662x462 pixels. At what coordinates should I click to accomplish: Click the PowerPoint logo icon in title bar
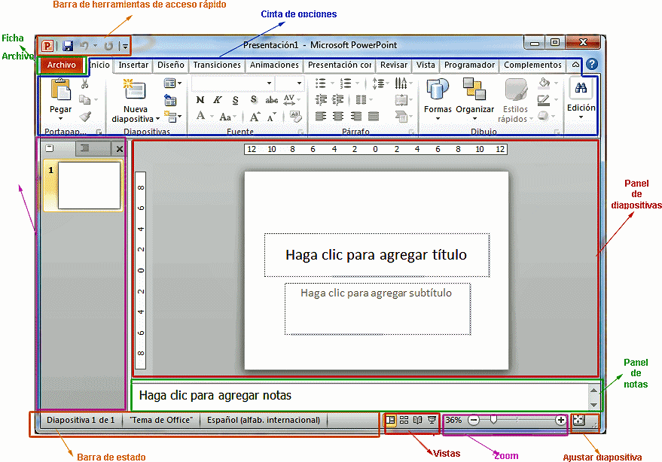(47, 46)
